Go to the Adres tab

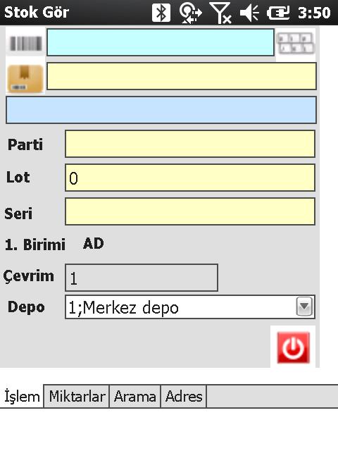(184, 396)
